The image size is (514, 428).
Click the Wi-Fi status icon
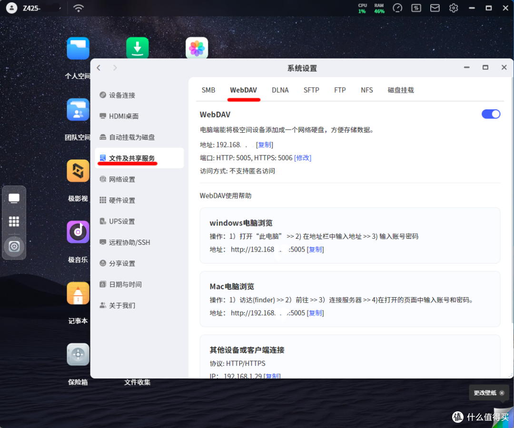[79, 8]
